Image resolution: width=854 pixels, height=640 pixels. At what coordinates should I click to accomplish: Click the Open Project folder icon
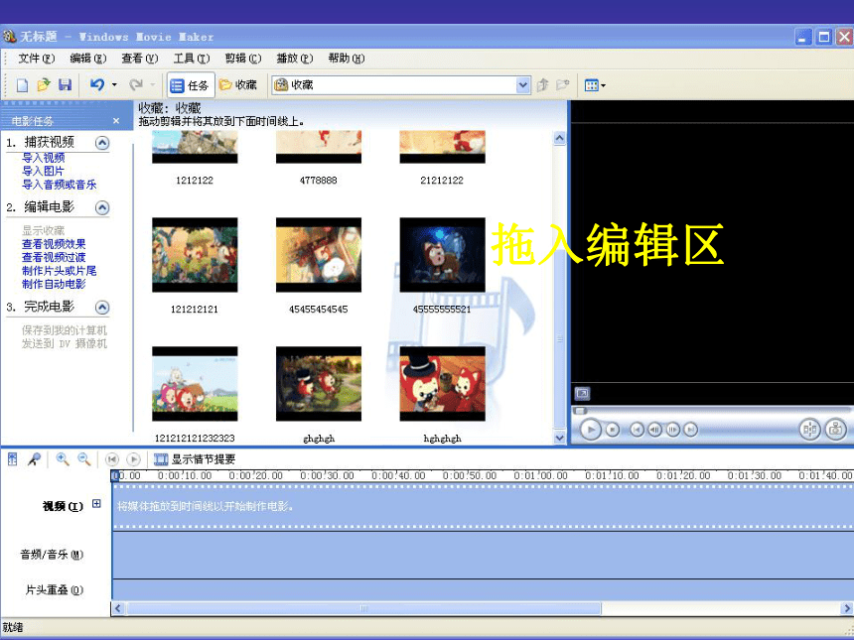click(x=44, y=85)
